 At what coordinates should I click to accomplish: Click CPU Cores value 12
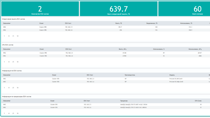[x=201, y=108]
